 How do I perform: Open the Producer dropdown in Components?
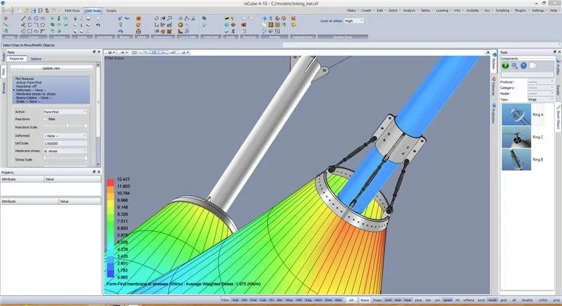tap(541, 82)
